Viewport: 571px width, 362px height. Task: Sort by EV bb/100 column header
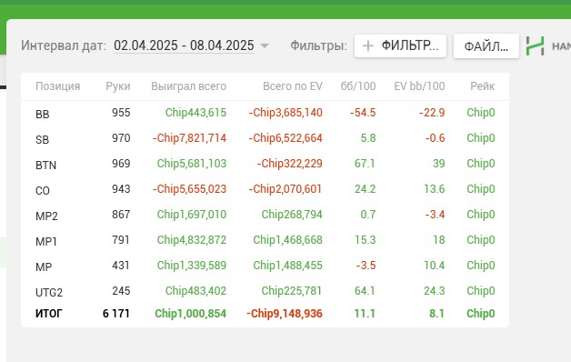click(419, 86)
